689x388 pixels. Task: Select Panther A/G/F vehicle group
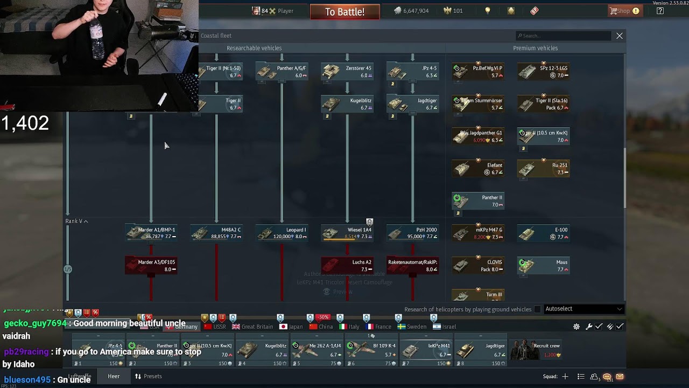(282, 72)
